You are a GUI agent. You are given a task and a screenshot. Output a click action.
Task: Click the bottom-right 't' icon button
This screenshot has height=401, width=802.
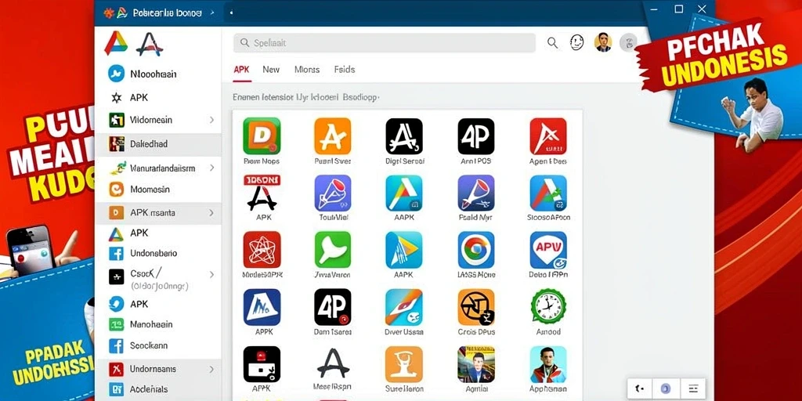click(639, 388)
